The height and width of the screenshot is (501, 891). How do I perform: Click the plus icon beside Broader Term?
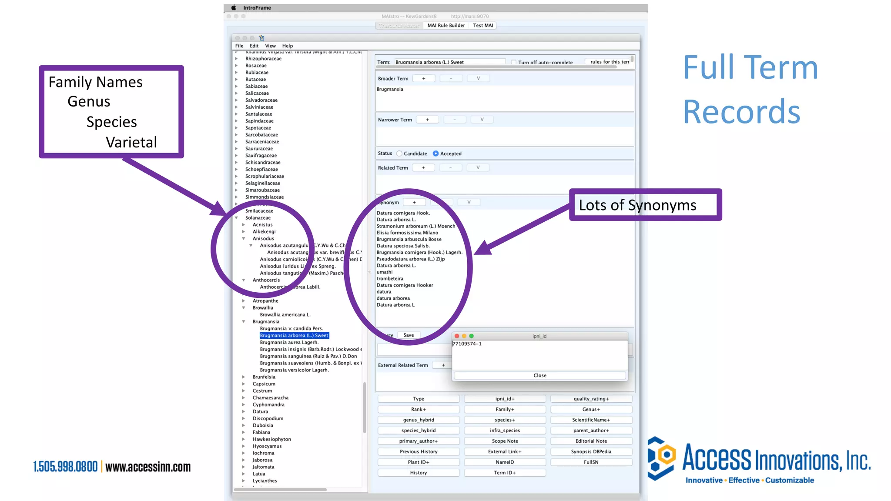[423, 79]
